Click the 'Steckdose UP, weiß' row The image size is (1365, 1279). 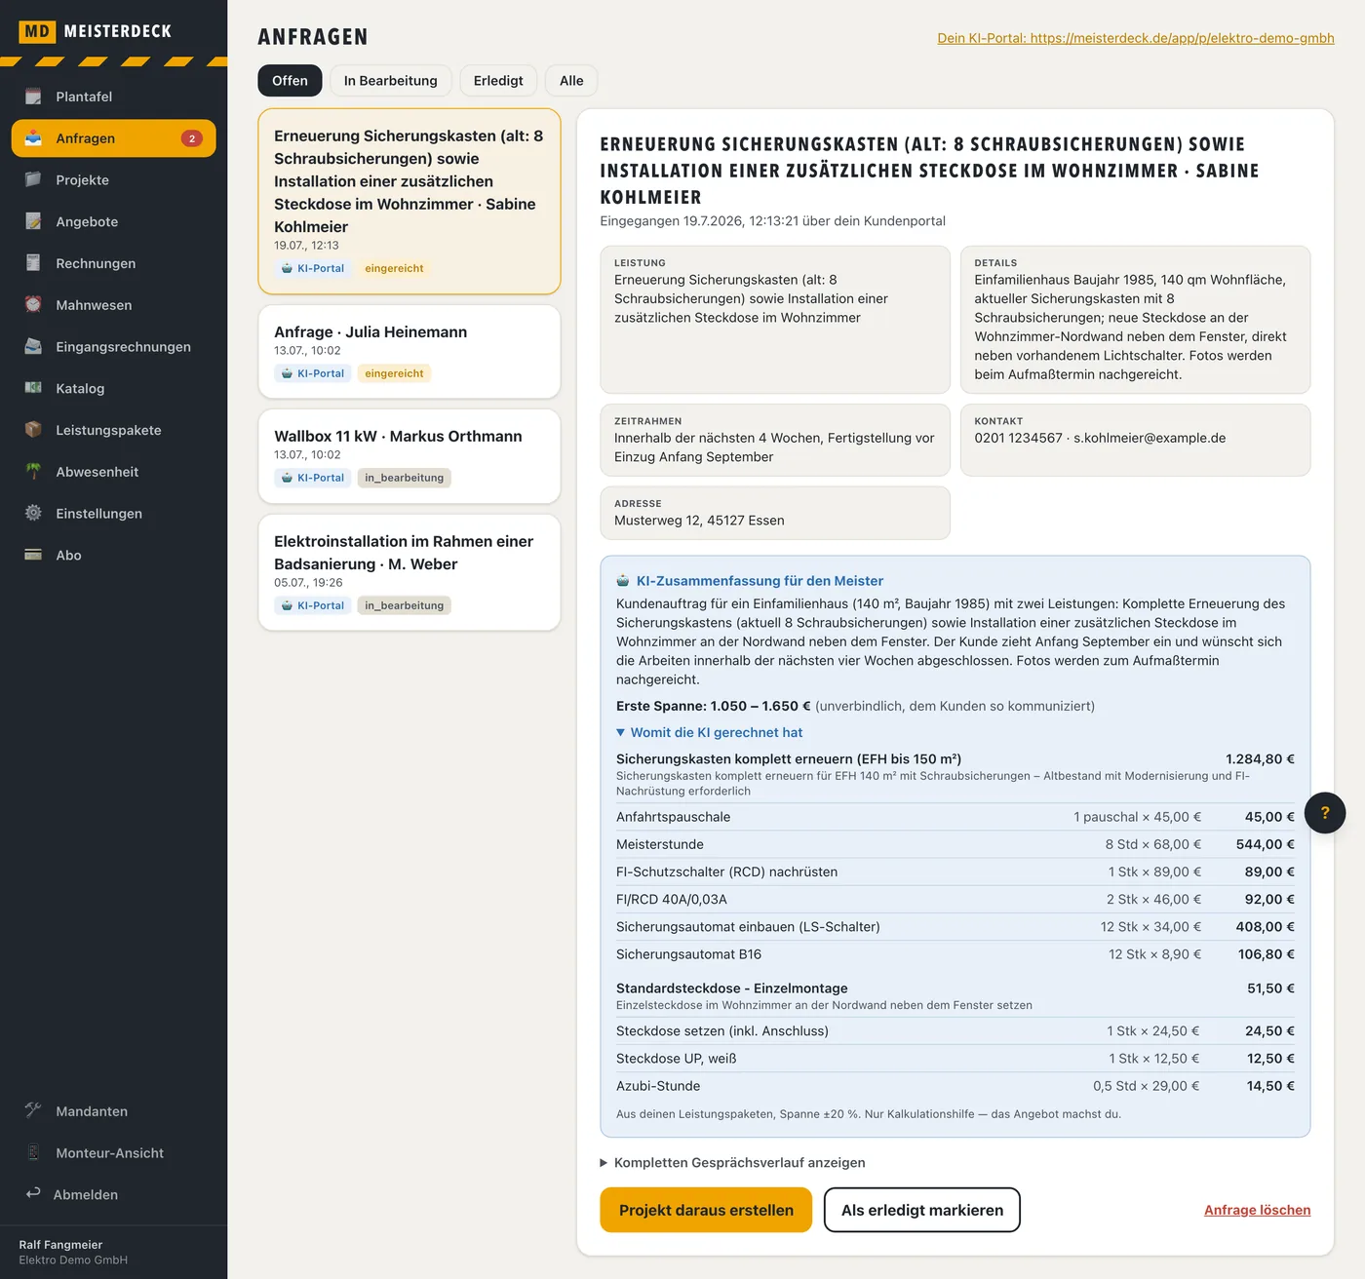click(955, 1059)
